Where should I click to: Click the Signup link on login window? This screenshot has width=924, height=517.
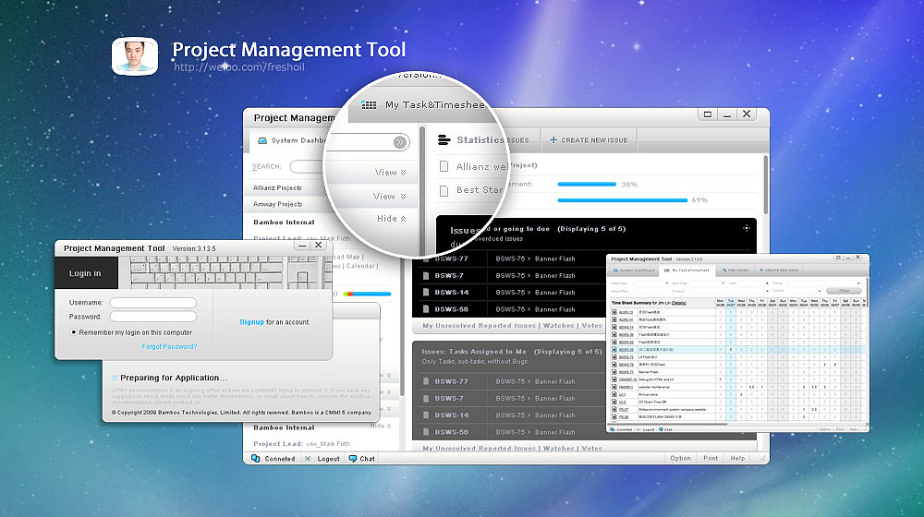pos(251,322)
